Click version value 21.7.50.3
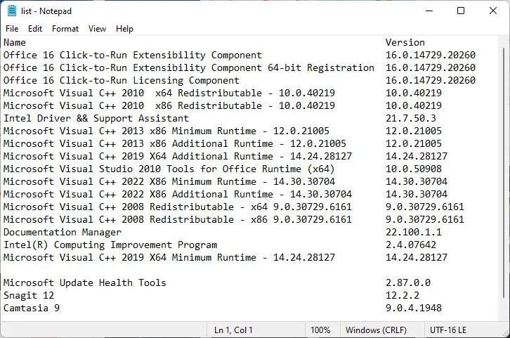Screen dimensions: 510x338 click(x=411, y=119)
